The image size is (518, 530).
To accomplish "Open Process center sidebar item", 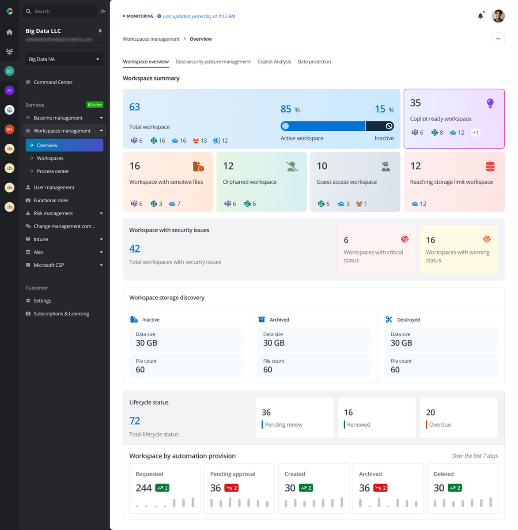I will [x=64, y=171].
